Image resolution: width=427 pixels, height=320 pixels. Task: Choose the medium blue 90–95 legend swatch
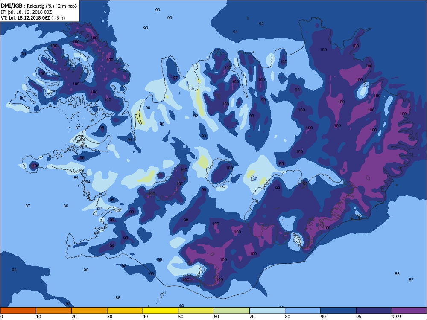click(x=339, y=311)
